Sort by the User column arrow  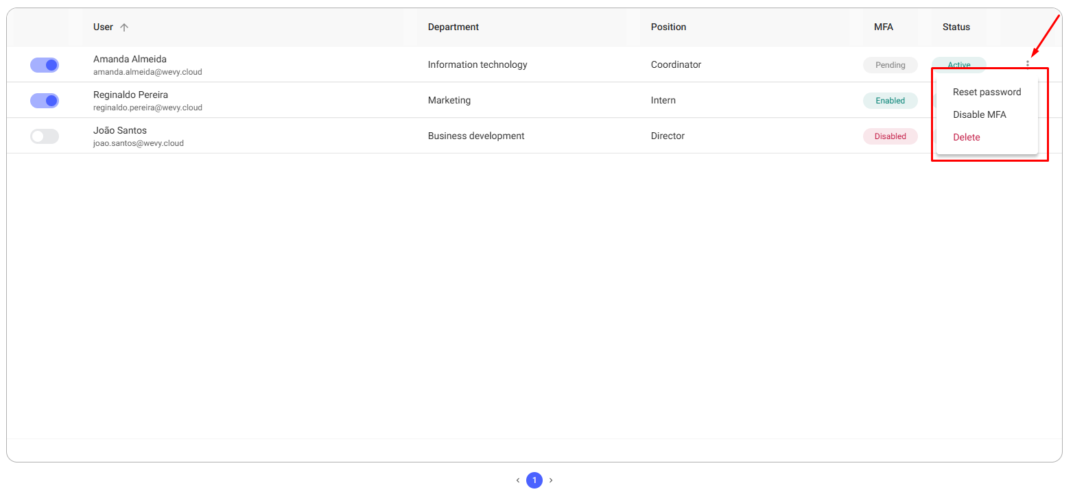click(x=124, y=27)
